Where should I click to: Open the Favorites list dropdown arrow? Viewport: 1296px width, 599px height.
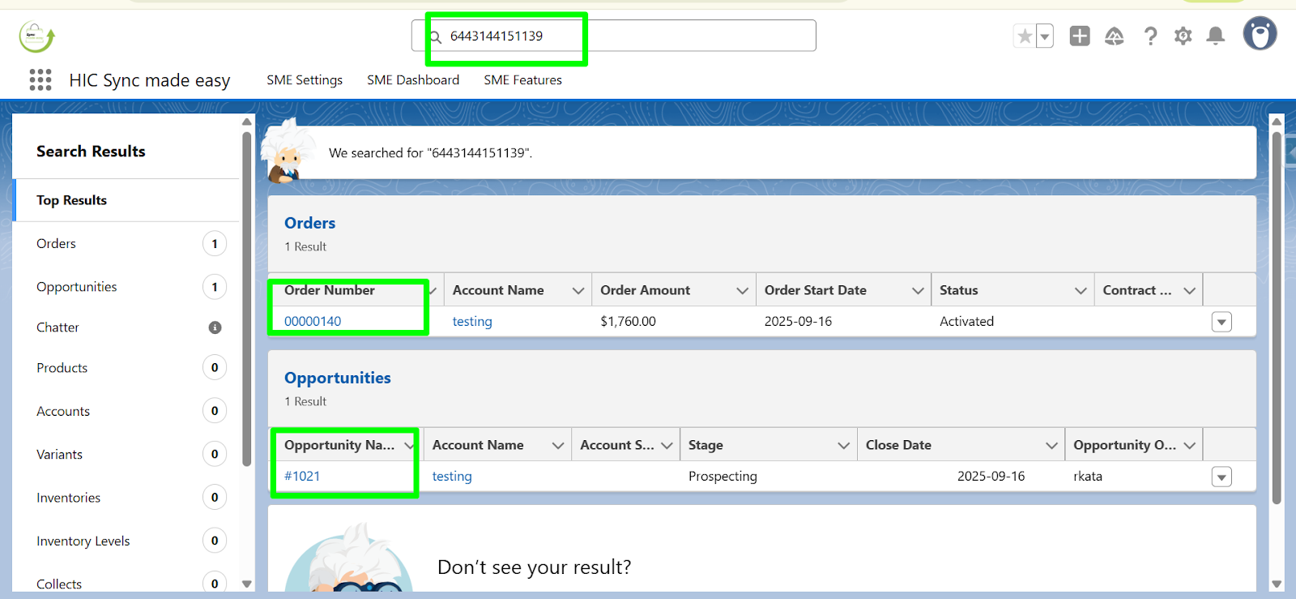point(1045,36)
